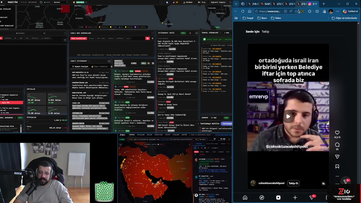
Task: Open new browser tab plus button
Action: tap(323, 4)
